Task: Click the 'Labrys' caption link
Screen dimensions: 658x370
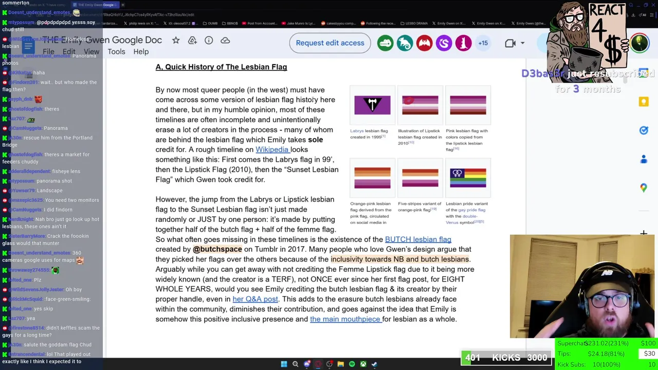Action: 357,131
